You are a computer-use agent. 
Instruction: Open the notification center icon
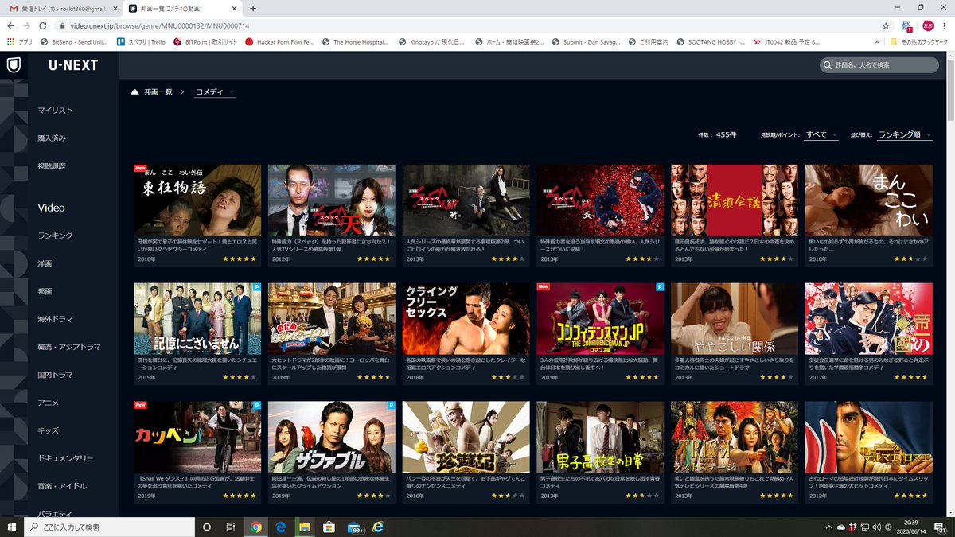tap(941, 527)
